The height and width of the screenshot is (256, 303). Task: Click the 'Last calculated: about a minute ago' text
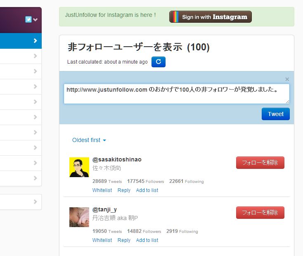pyautogui.click(x=107, y=62)
